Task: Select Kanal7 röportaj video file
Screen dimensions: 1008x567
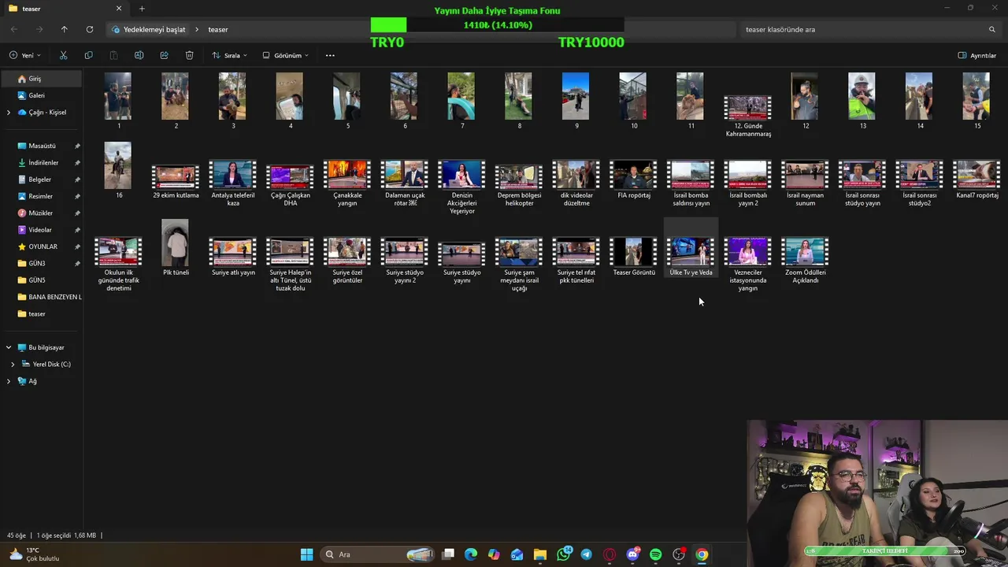Action: [976, 180]
